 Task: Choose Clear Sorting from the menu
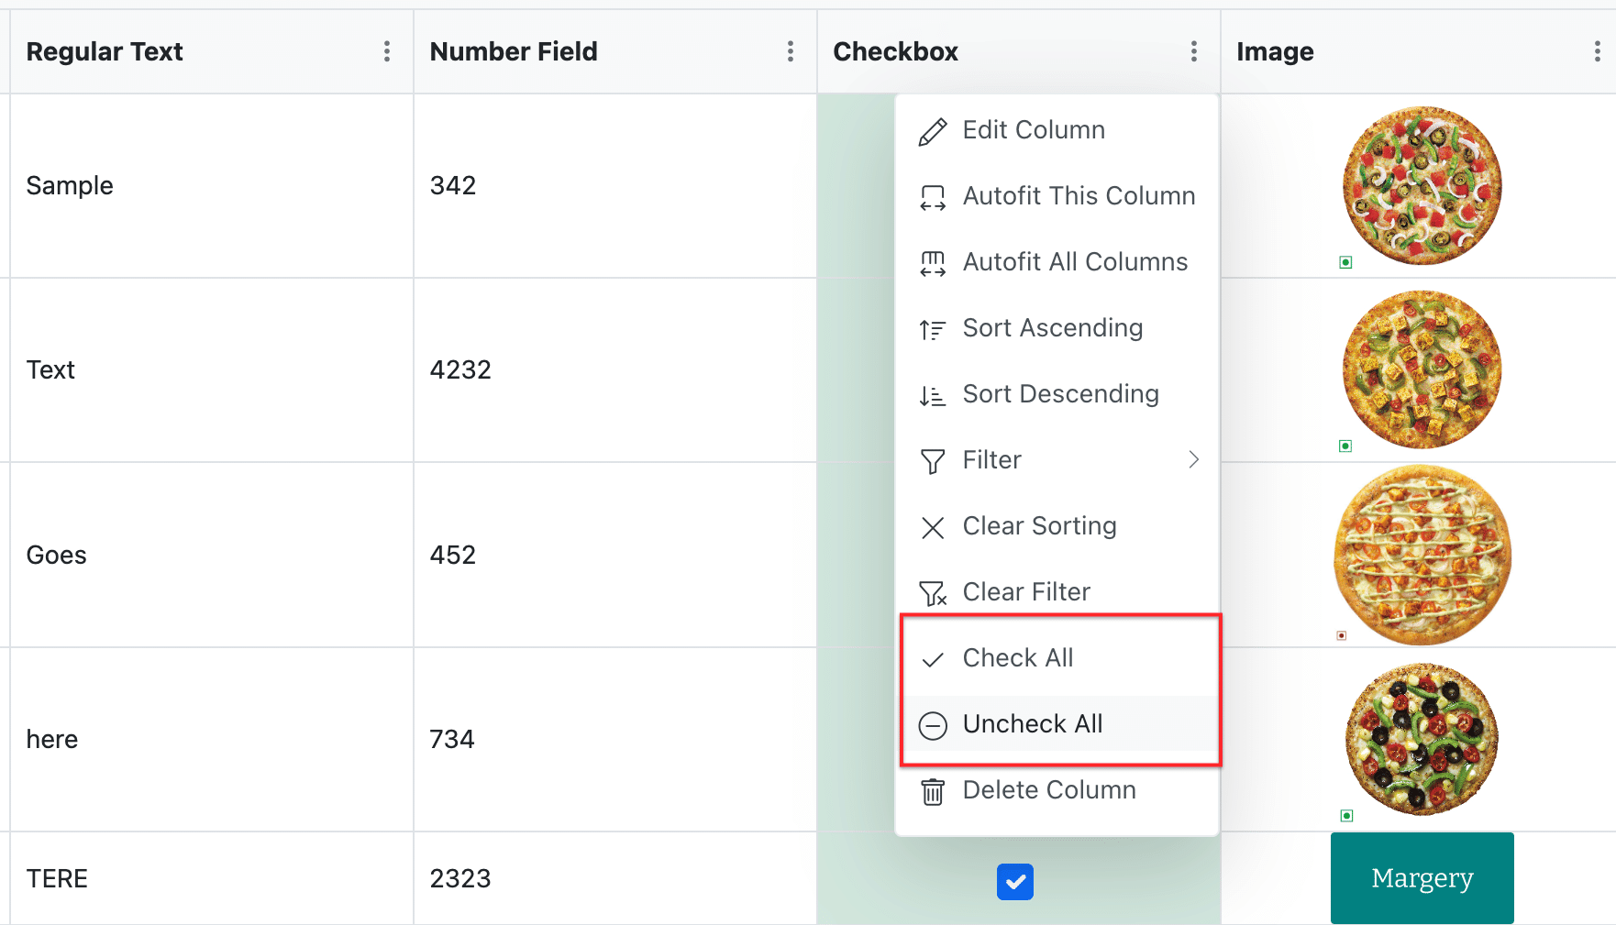tap(1039, 525)
